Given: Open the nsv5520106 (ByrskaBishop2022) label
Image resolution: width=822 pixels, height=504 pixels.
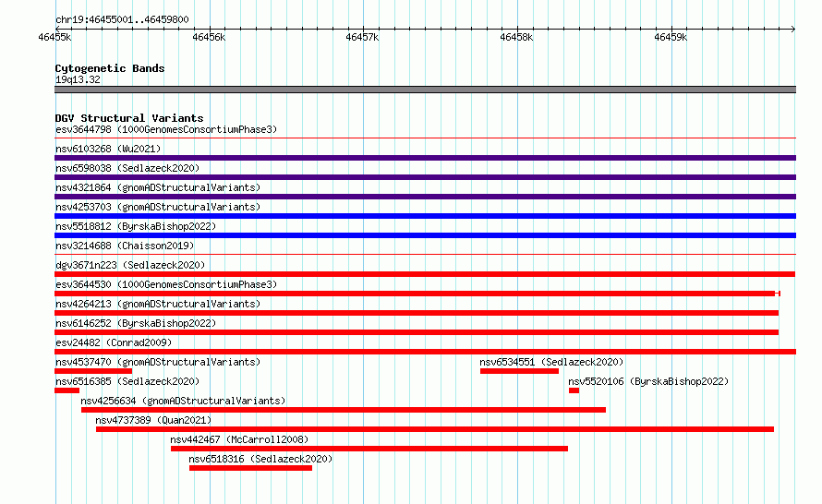Looking at the screenshot, I should click(648, 381).
